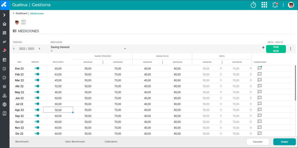Viewport: 298px width, 148px height.
Task: Open the layers stack sidebar icon
Action: pos(5,87)
